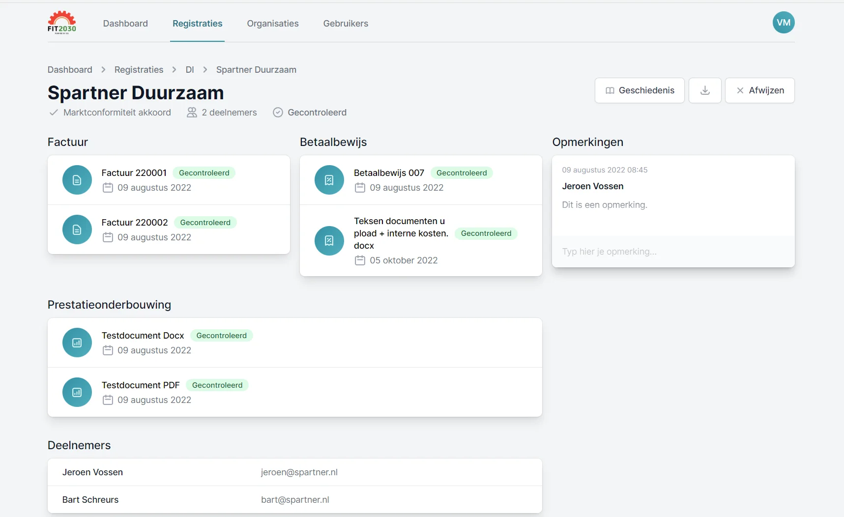Open the Geschiedenis history button

coord(639,90)
